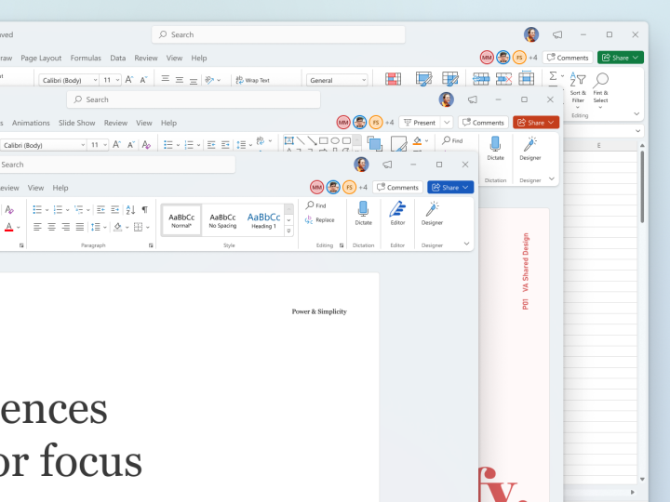Open Designer in Word ribbon
Viewport: 670px width, 502px height.
click(432, 213)
